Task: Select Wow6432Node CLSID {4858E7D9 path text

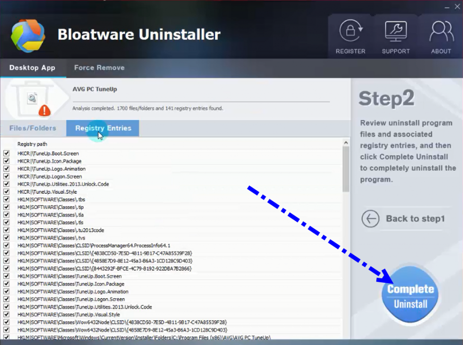Action: tap(123, 330)
